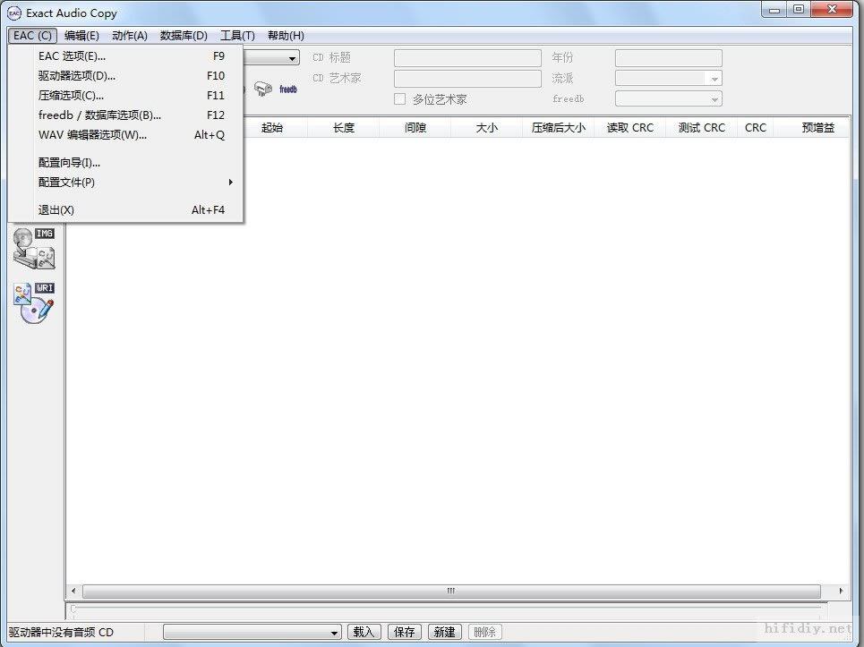Click the scrollbar right arrow
864x647 pixels.
pos(841,592)
